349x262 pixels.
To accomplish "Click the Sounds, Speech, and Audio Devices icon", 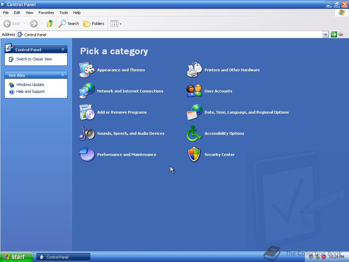I will tap(87, 133).
